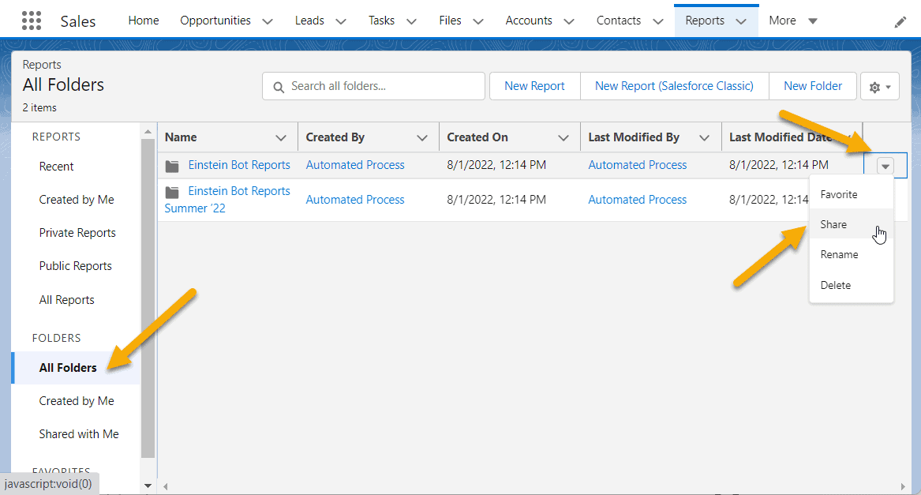Select Shared with Me in the sidebar
921x495 pixels.
[x=79, y=433]
